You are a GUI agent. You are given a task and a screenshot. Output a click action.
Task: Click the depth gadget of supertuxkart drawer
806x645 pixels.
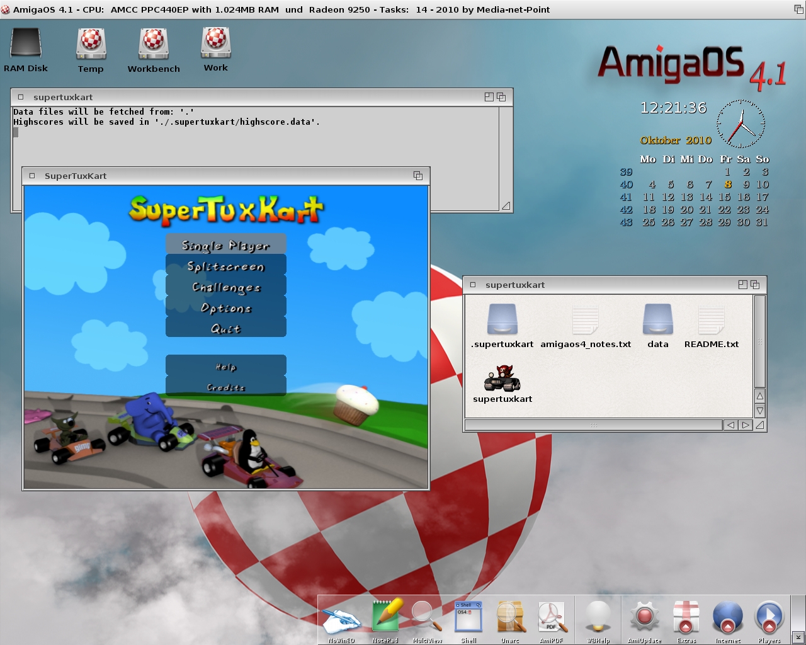tap(755, 285)
